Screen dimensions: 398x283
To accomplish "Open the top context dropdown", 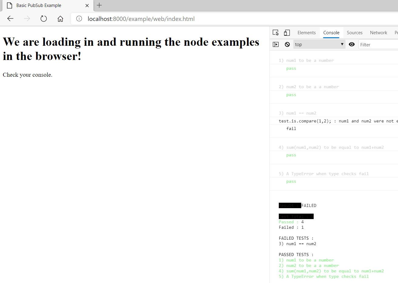I will (x=319, y=45).
